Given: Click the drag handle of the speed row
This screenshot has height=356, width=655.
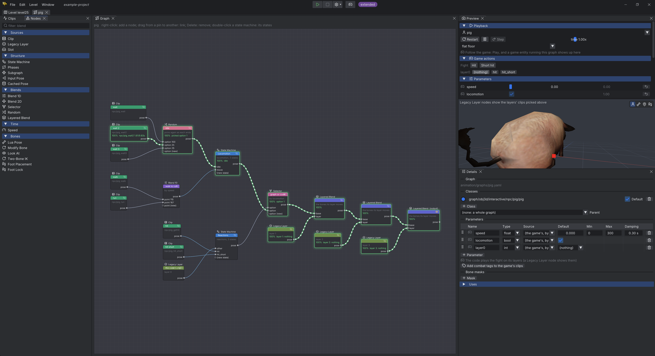Looking at the screenshot, I should tap(463, 233).
